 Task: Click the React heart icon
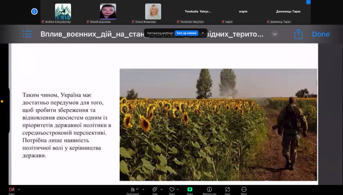coord(172,190)
